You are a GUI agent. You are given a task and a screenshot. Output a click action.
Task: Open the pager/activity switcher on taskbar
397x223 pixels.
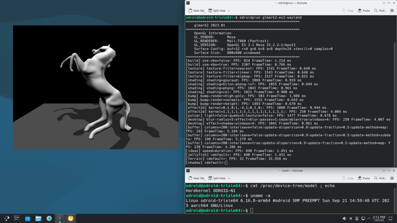[x=17, y=218]
